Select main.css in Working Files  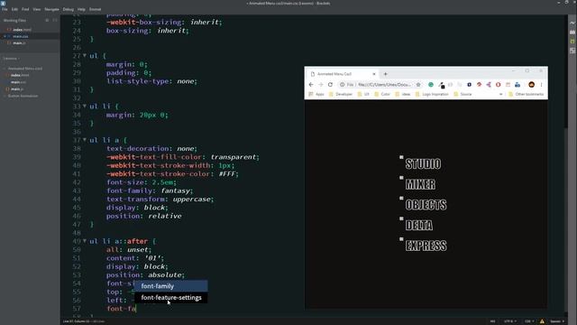(20, 36)
